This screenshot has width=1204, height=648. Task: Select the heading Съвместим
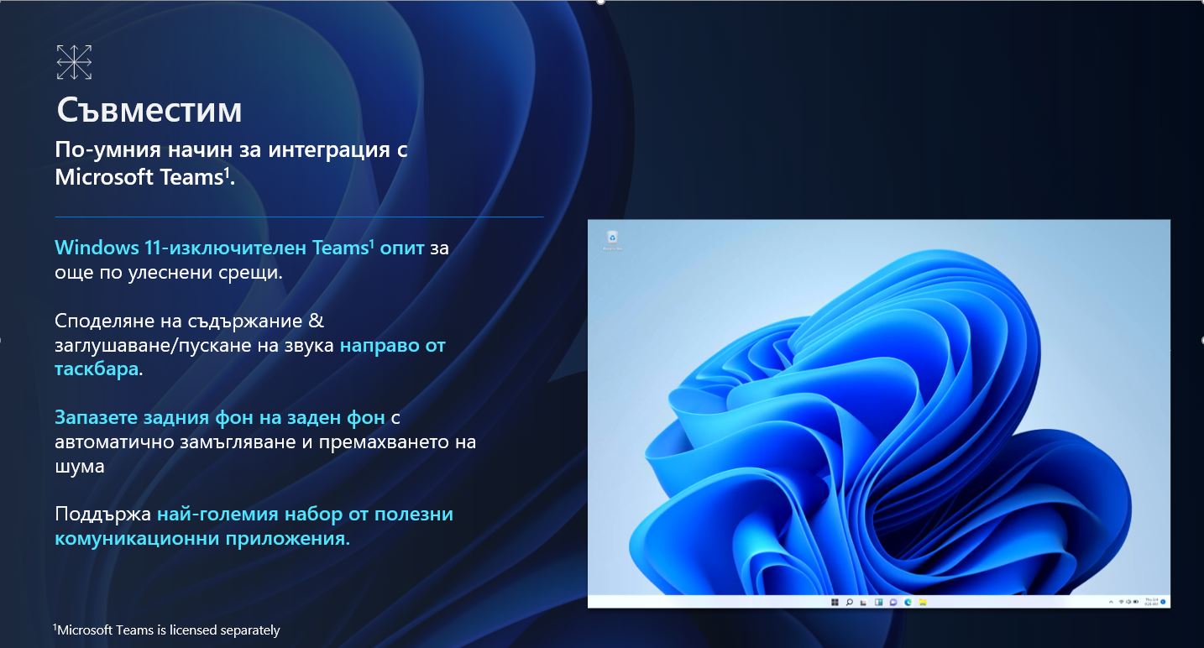[149, 110]
